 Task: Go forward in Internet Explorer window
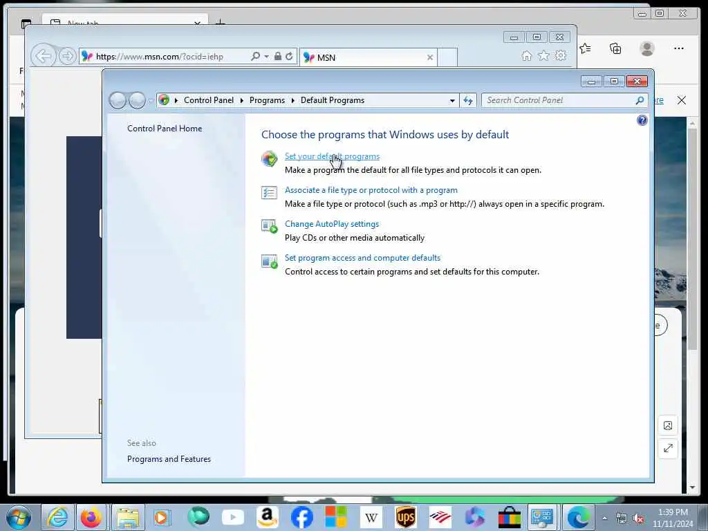click(67, 57)
